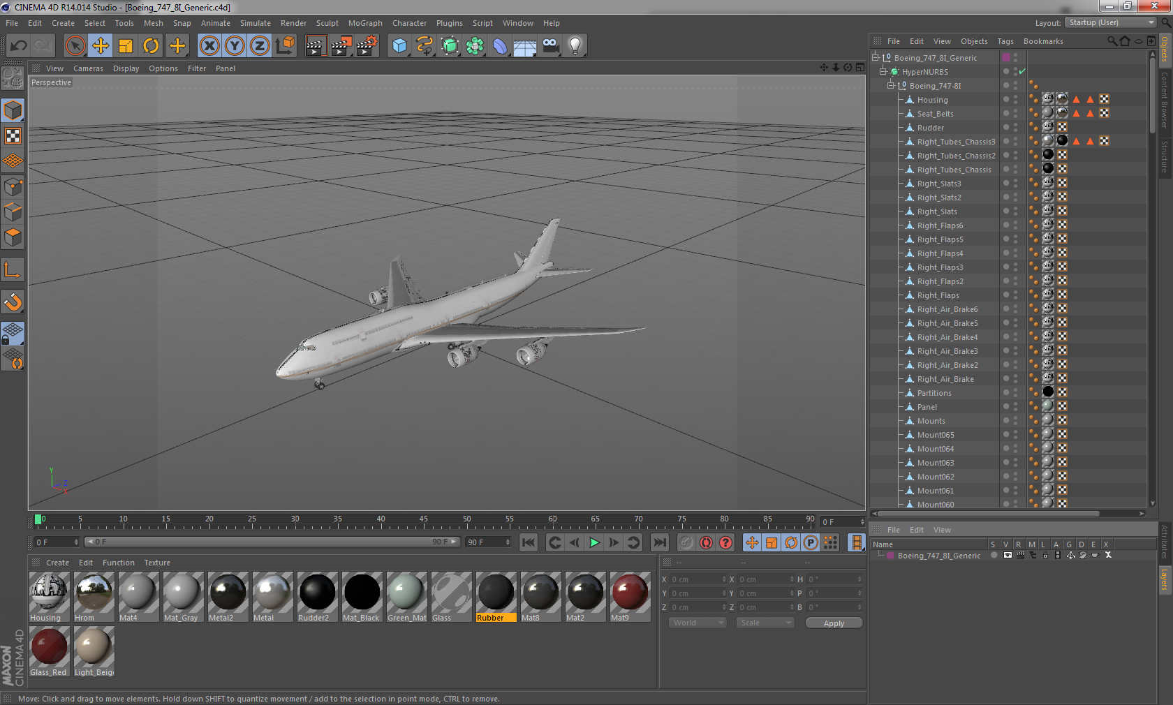The height and width of the screenshot is (705, 1173).
Task: Open Render Settings
Action: pyautogui.click(x=367, y=46)
